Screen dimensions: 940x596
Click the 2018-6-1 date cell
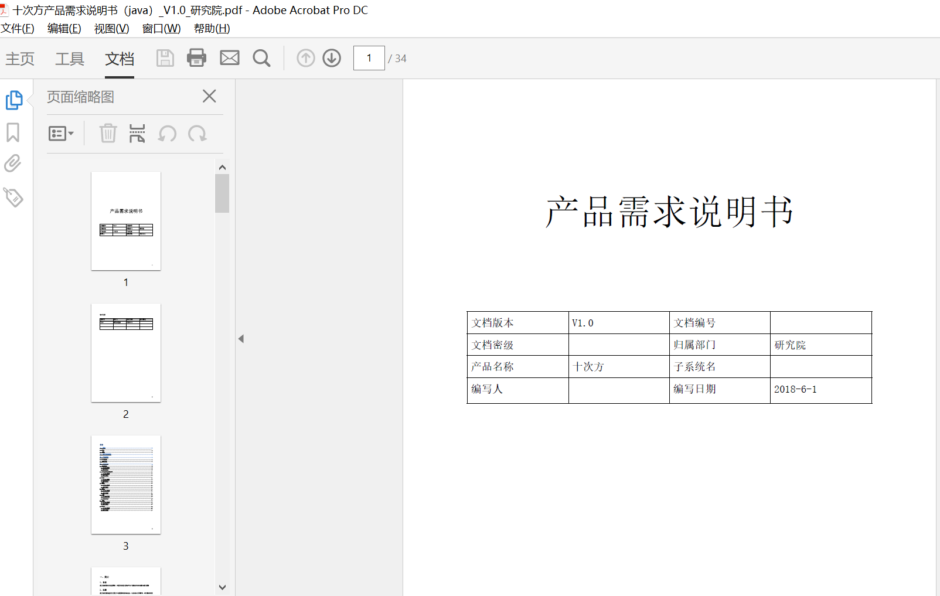(821, 390)
